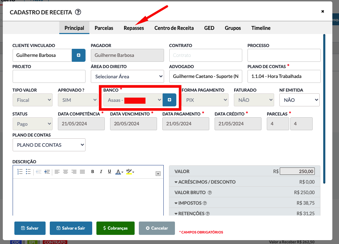Image resolution: width=339 pixels, height=244 pixels.
Task: Toggle bold in description editor
Action: 93,172
